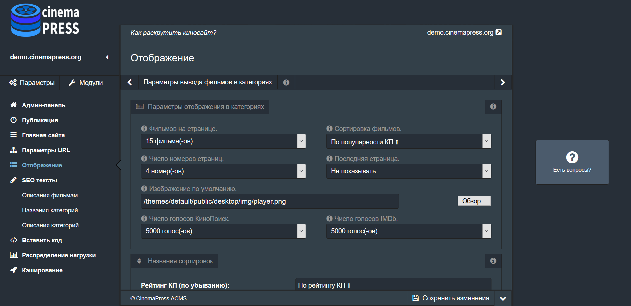631x306 pixels.
Task: Click the question mark Есть вопросы icon
Action: click(572, 157)
